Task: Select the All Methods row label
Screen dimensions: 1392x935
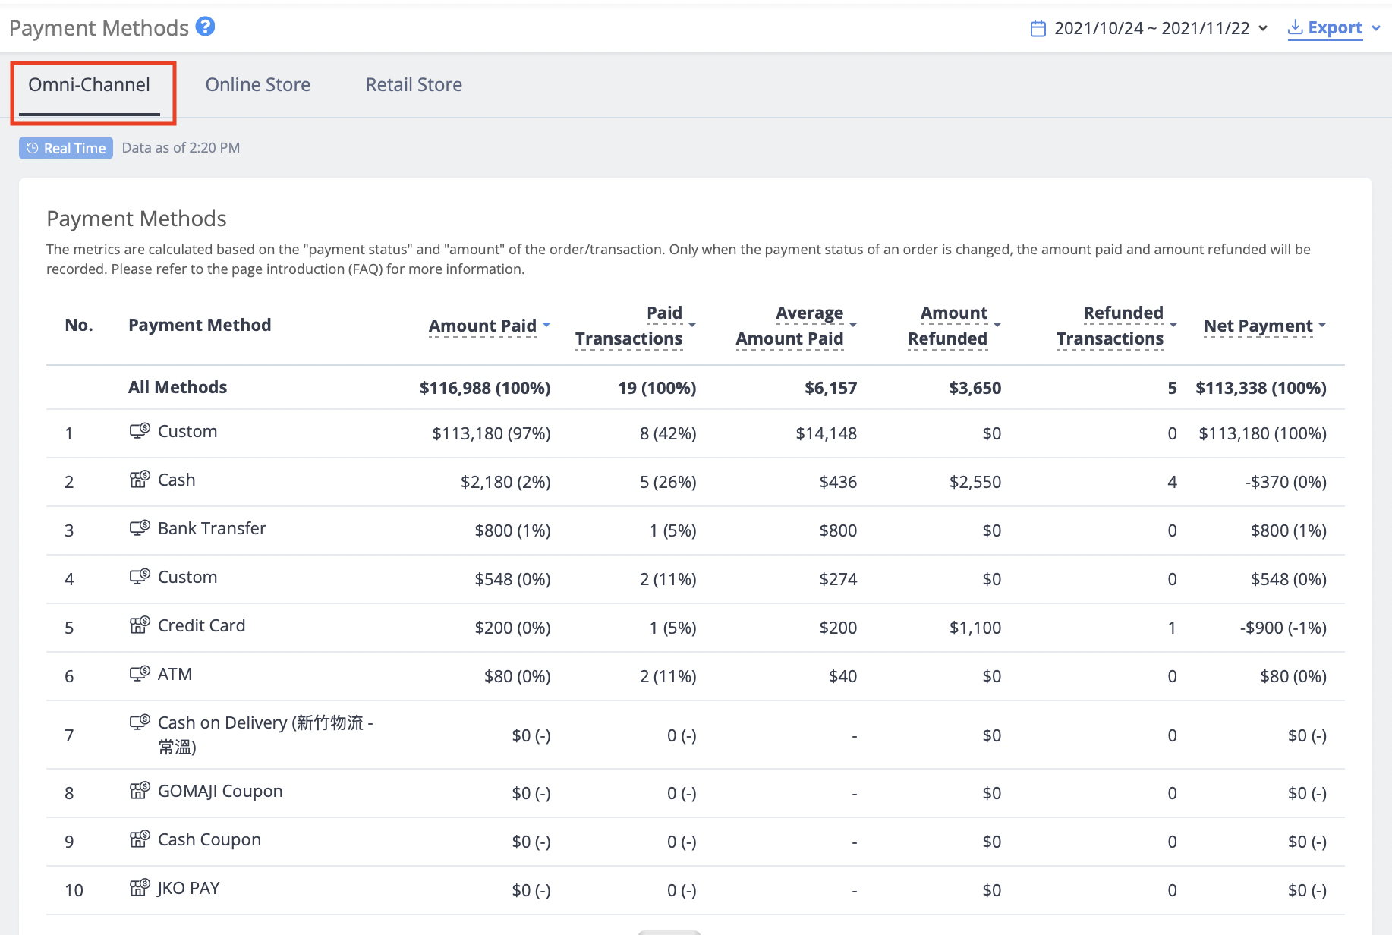Action: (178, 387)
